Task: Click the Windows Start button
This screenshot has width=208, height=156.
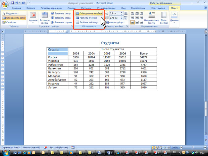Action: [x=5, y=153]
